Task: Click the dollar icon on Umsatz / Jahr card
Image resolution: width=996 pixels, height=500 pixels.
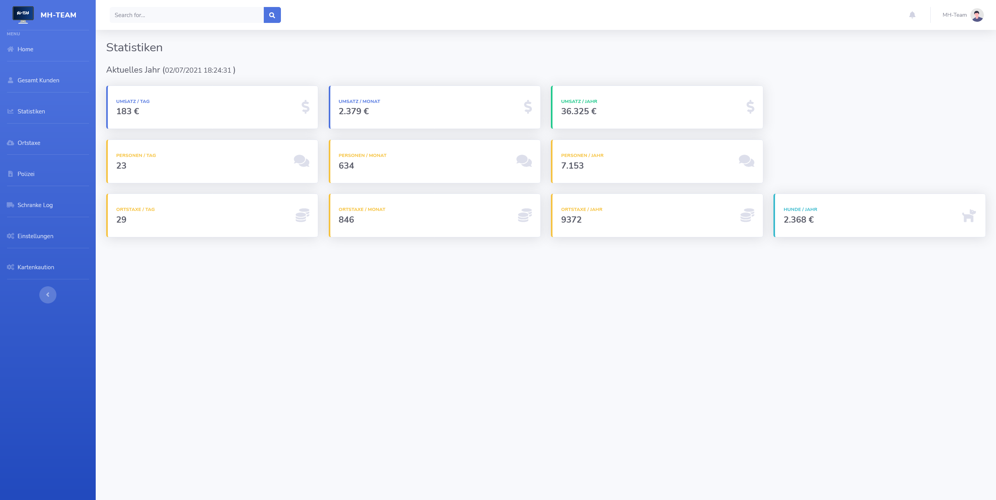Action: [x=750, y=107]
